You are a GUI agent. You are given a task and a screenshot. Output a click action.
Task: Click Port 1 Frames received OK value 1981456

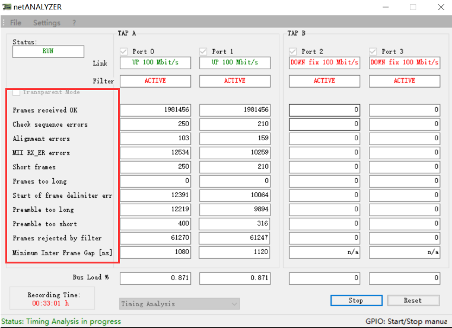235,110
